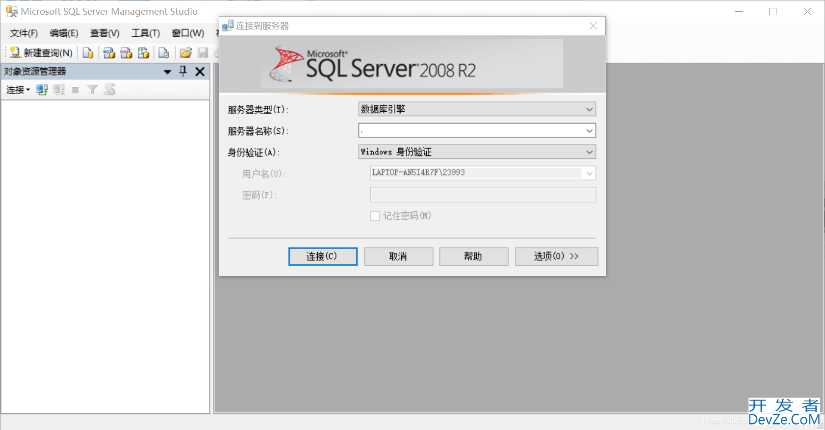Click the Open File folder icon
This screenshot has height=430, width=825.
tap(185, 52)
